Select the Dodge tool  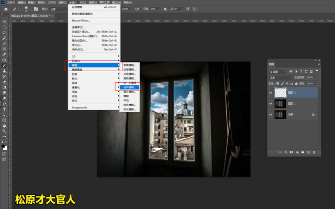4,98
